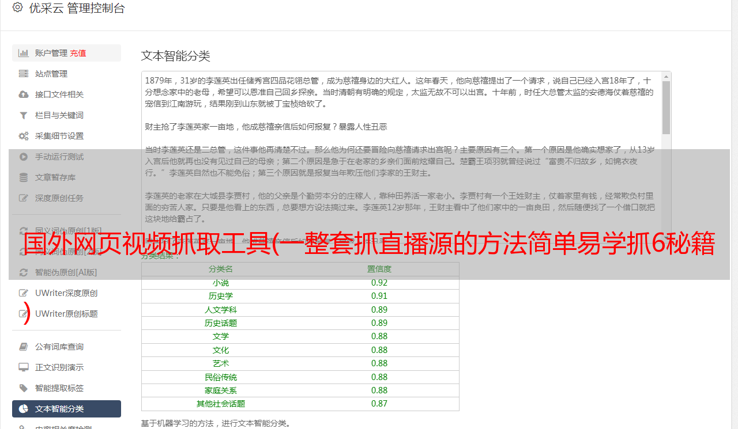The width and height of the screenshot is (738, 429).
Task: Click the text area scrollbar thumb
Action: coord(666,108)
